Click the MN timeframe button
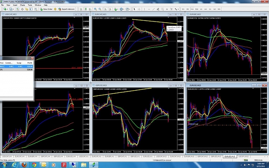269x168 pixels. coord(219,9)
